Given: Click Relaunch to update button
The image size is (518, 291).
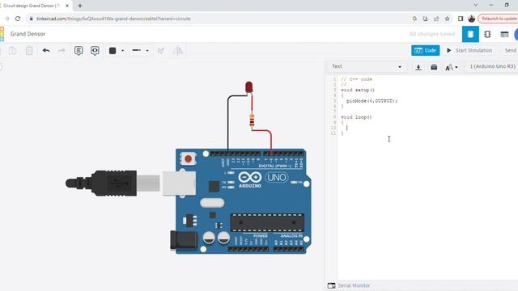Looking at the screenshot, I should coord(499,19).
